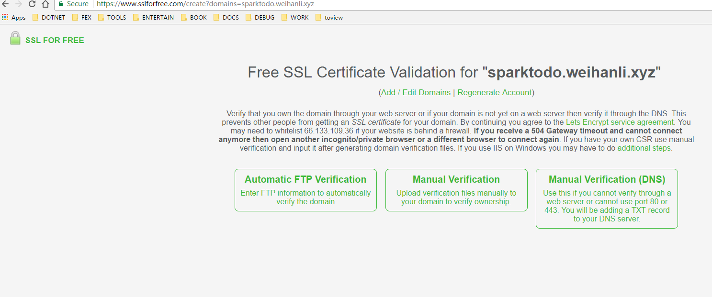Image resolution: width=712 pixels, height=297 pixels.
Task: Click the SSL For Free padlock logo
Action: (x=15, y=39)
